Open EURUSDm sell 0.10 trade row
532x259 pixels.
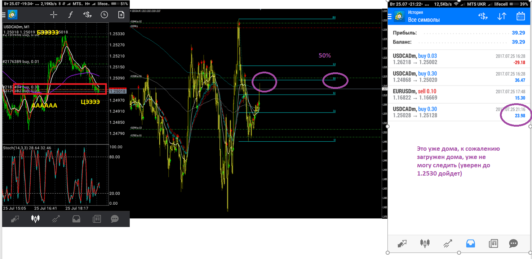[x=459, y=94]
